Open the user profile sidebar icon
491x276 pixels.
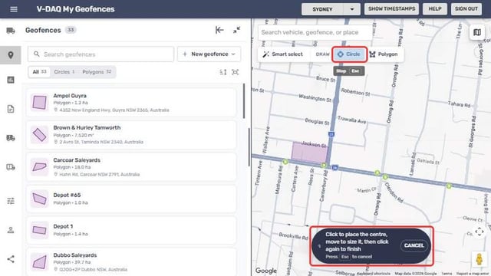[11, 230]
